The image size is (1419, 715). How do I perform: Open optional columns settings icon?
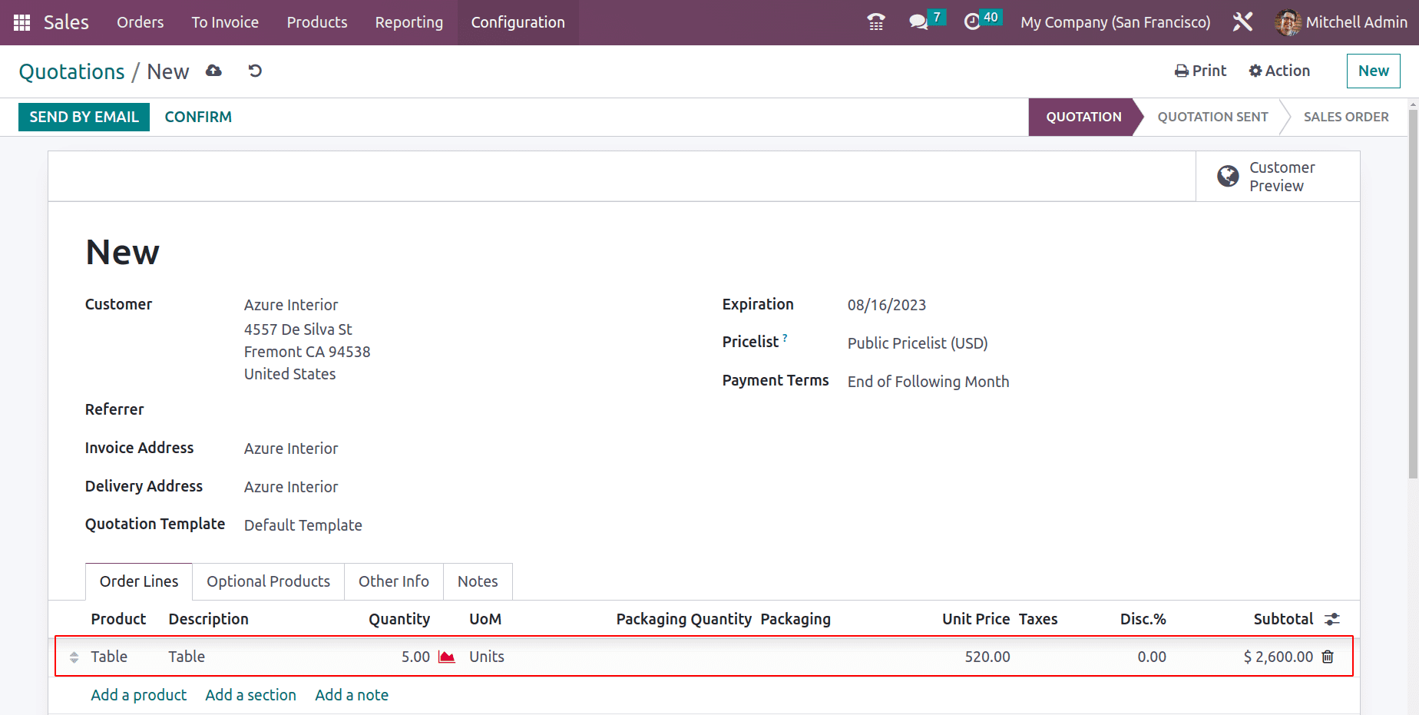point(1332,619)
